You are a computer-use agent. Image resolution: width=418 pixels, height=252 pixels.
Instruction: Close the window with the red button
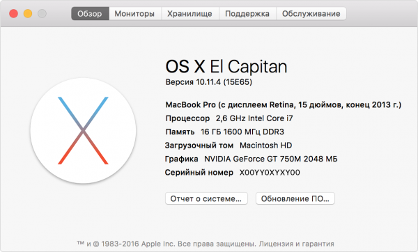[14, 13]
